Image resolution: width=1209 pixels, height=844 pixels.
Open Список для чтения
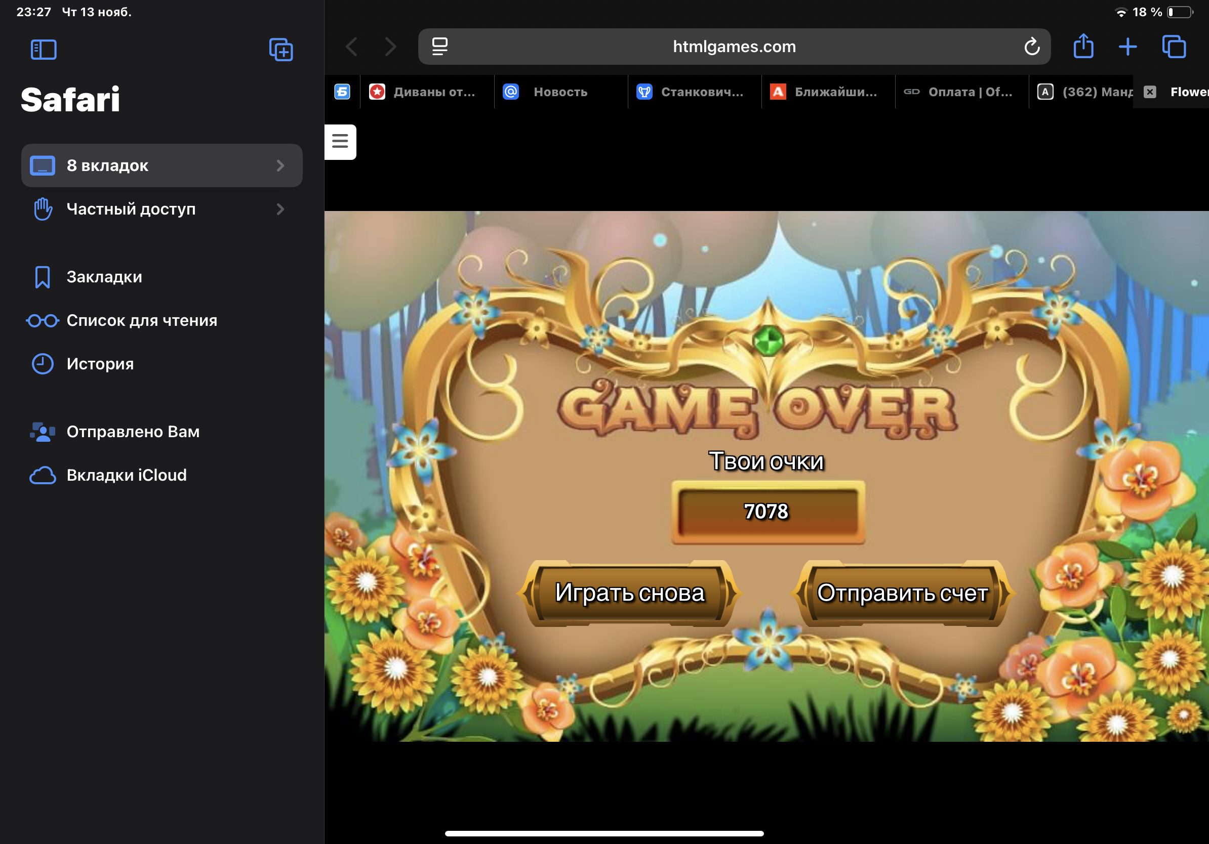[x=142, y=320]
